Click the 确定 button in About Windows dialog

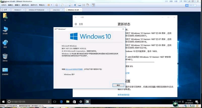(118, 85)
